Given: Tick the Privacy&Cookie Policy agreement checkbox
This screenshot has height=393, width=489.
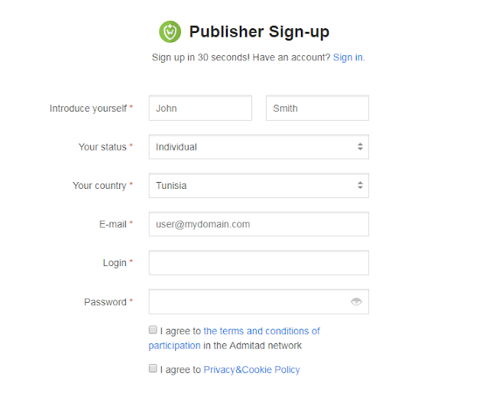Looking at the screenshot, I should 153,369.
